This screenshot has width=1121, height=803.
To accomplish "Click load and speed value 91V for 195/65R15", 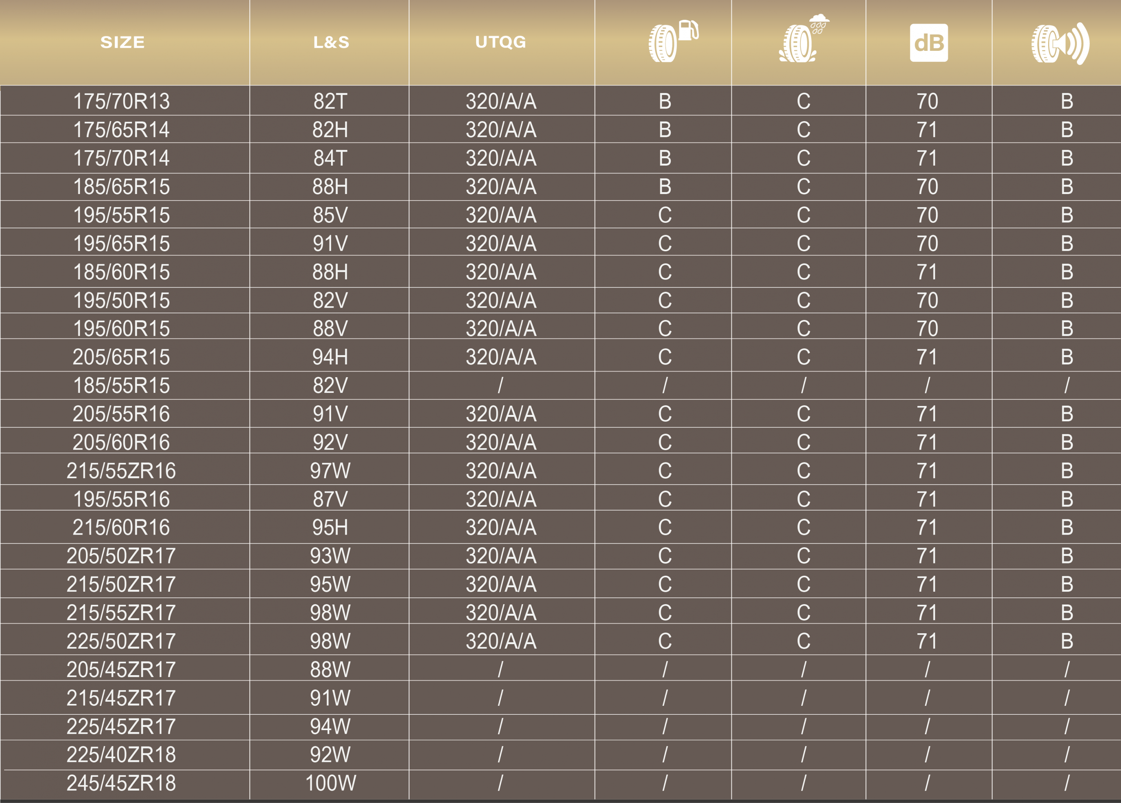I will click(331, 243).
